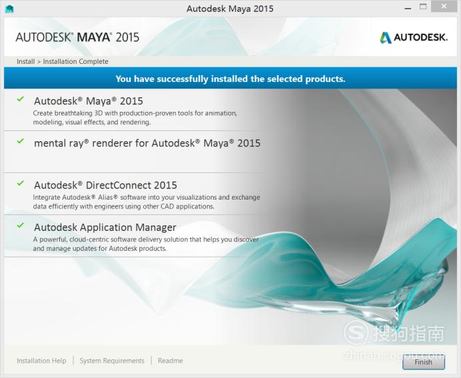Screen dimensions: 461x378
Task: Click the 'You have successfully installed the selected products.' banner
Action: 230,79
